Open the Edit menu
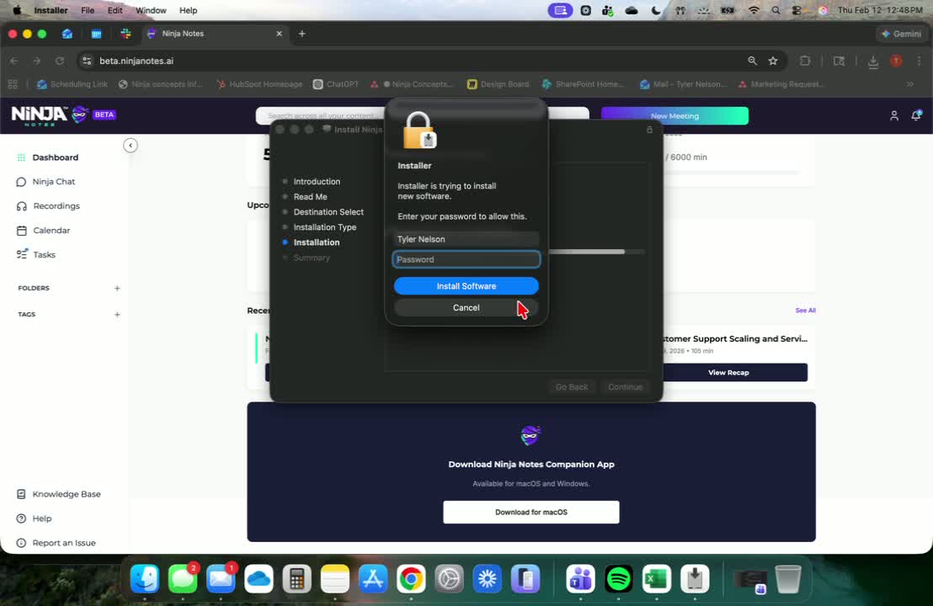Viewport: 933px width, 606px height. 115,10
